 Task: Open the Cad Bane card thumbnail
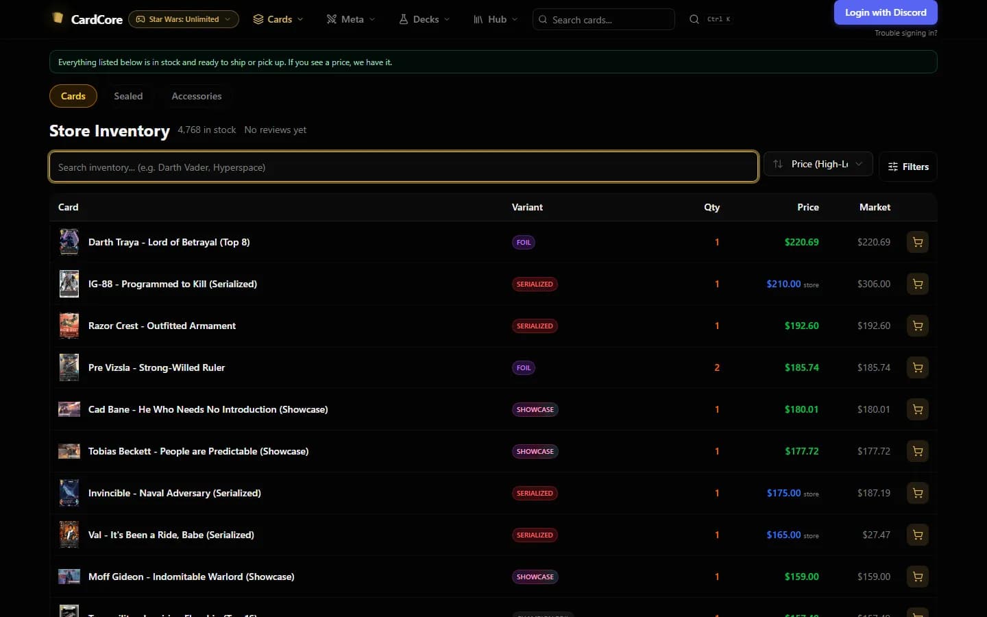[x=69, y=409]
